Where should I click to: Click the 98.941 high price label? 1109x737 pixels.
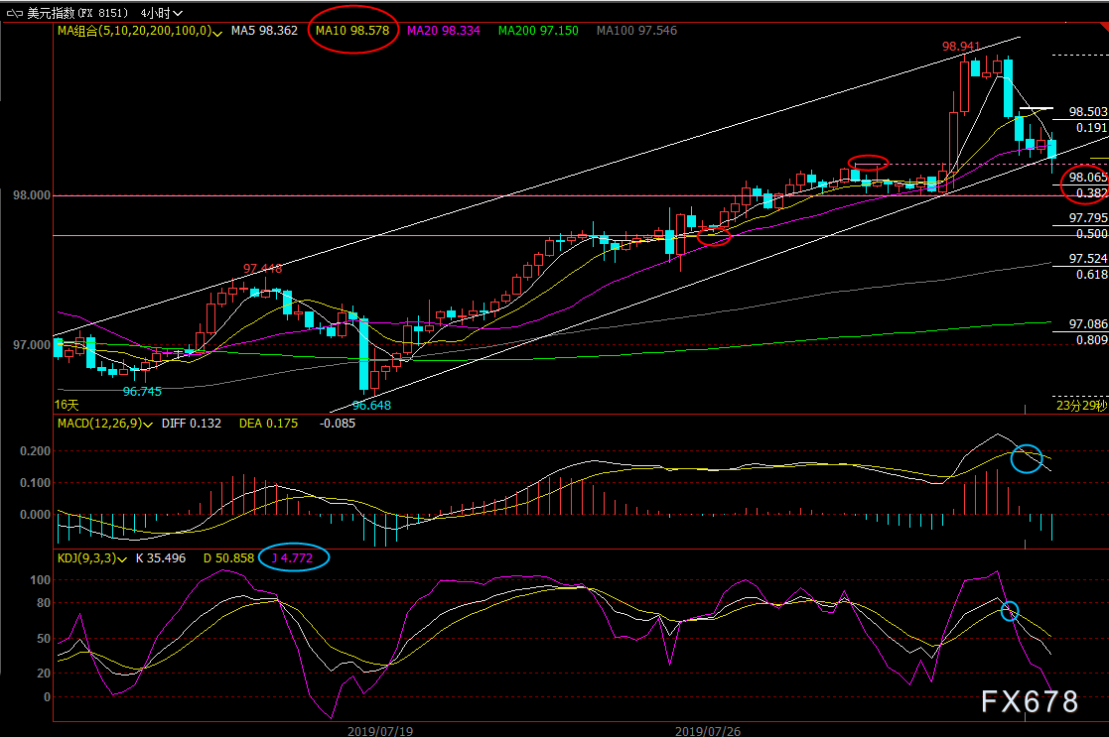(961, 47)
